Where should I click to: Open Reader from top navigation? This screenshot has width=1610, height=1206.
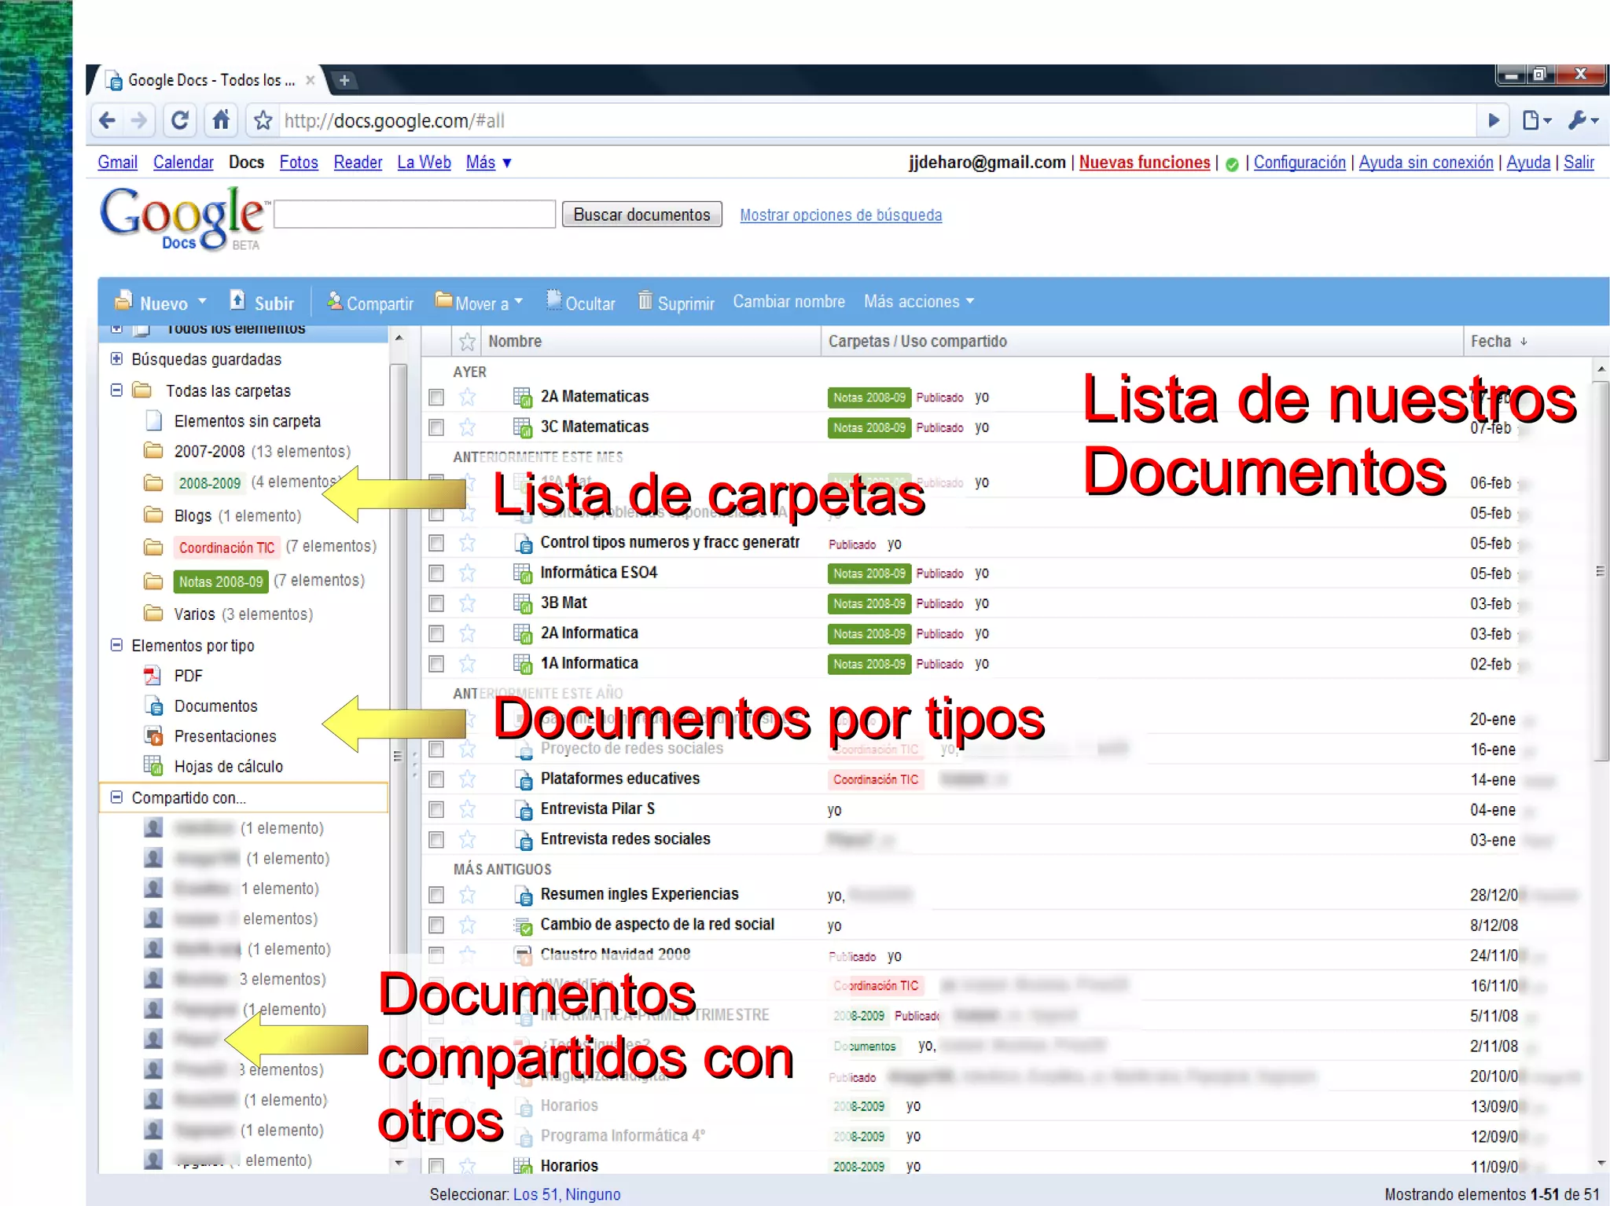click(x=358, y=163)
